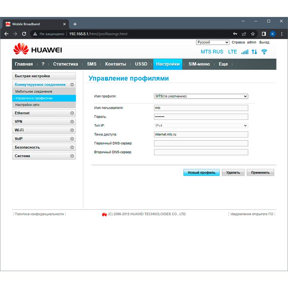This screenshot has width=288, height=288.
Task: Click the bookmark star icon
Action: tap(253, 34)
